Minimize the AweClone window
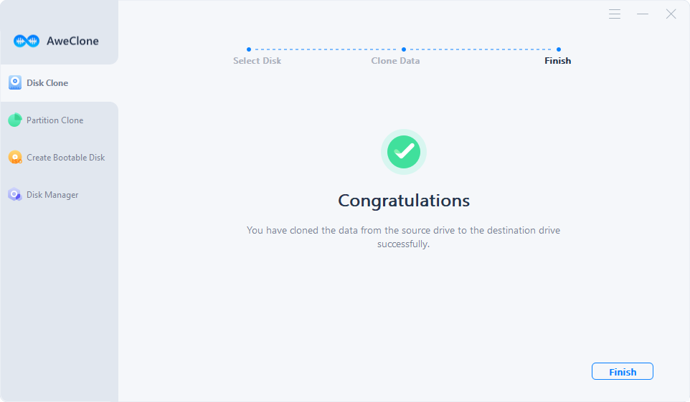Viewport: 690px width, 402px height. [x=643, y=14]
